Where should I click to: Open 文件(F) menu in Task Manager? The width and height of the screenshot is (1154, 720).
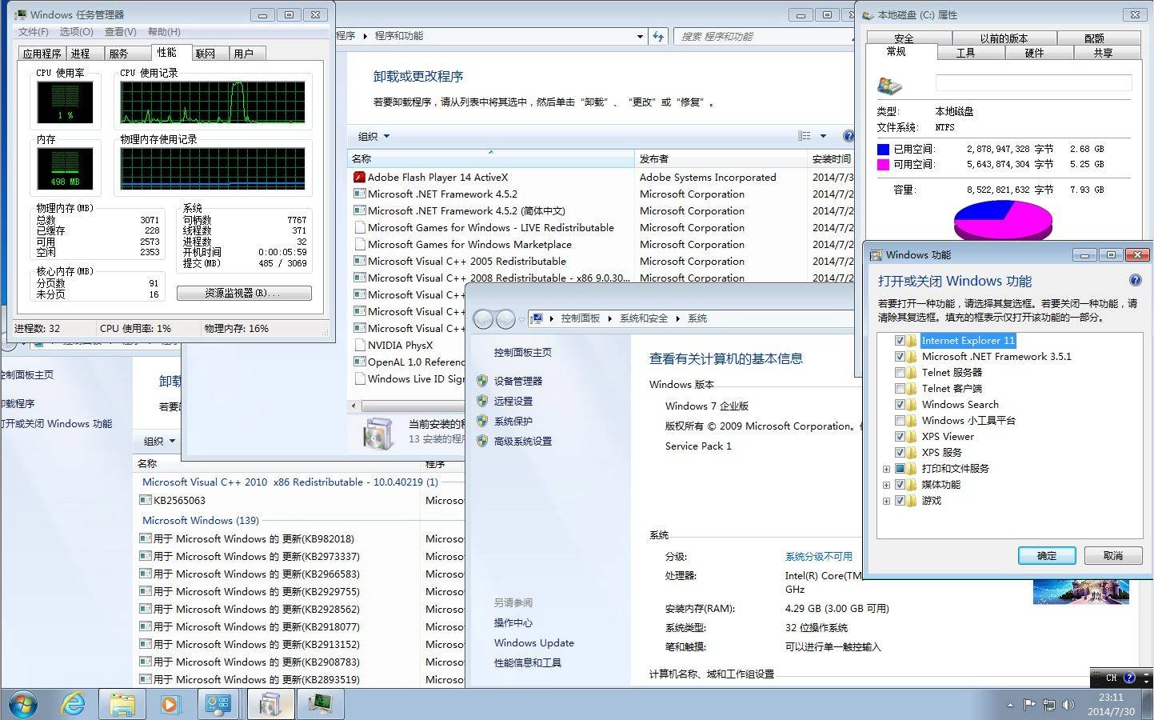[34, 32]
